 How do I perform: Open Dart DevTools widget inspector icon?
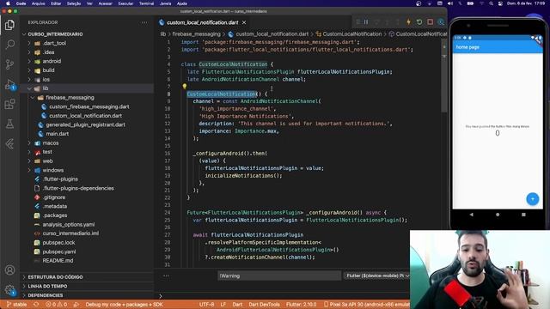pos(441,22)
